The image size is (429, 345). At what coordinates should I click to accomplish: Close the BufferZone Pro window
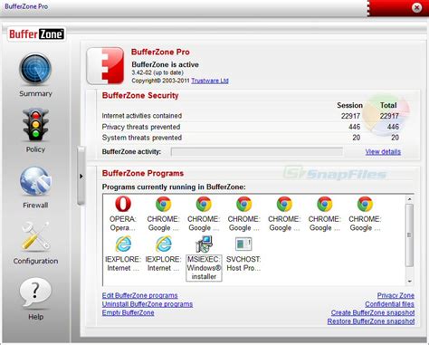pos(416,7)
